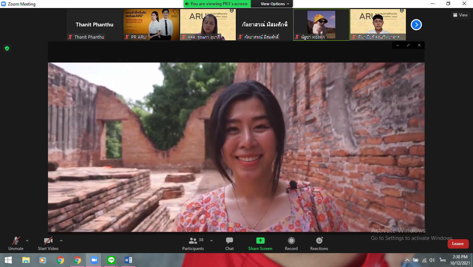The image size is (473, 267).
Task: Click the green encryption shield icon
Action: (x=7, y=48)
